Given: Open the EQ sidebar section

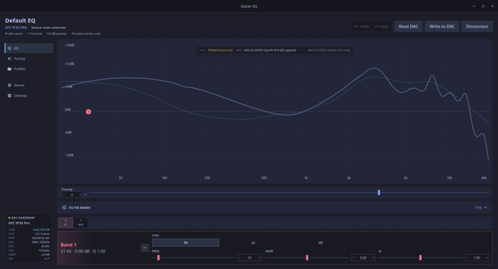Looking at the screenshot, I should (29, 48).
